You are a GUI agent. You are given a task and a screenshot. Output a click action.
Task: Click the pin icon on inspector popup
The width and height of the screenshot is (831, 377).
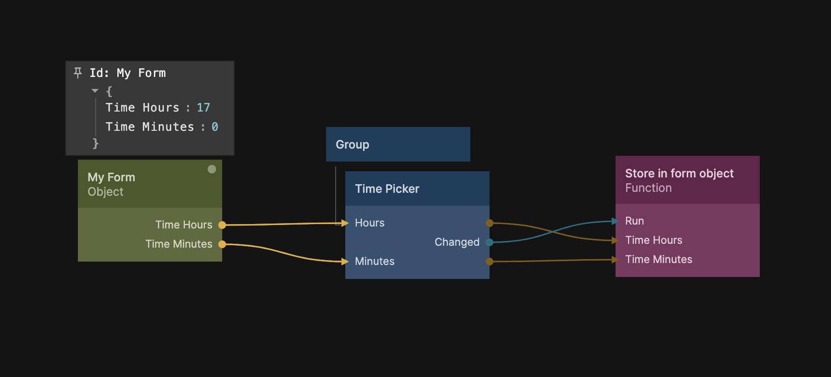click(78, 73)
